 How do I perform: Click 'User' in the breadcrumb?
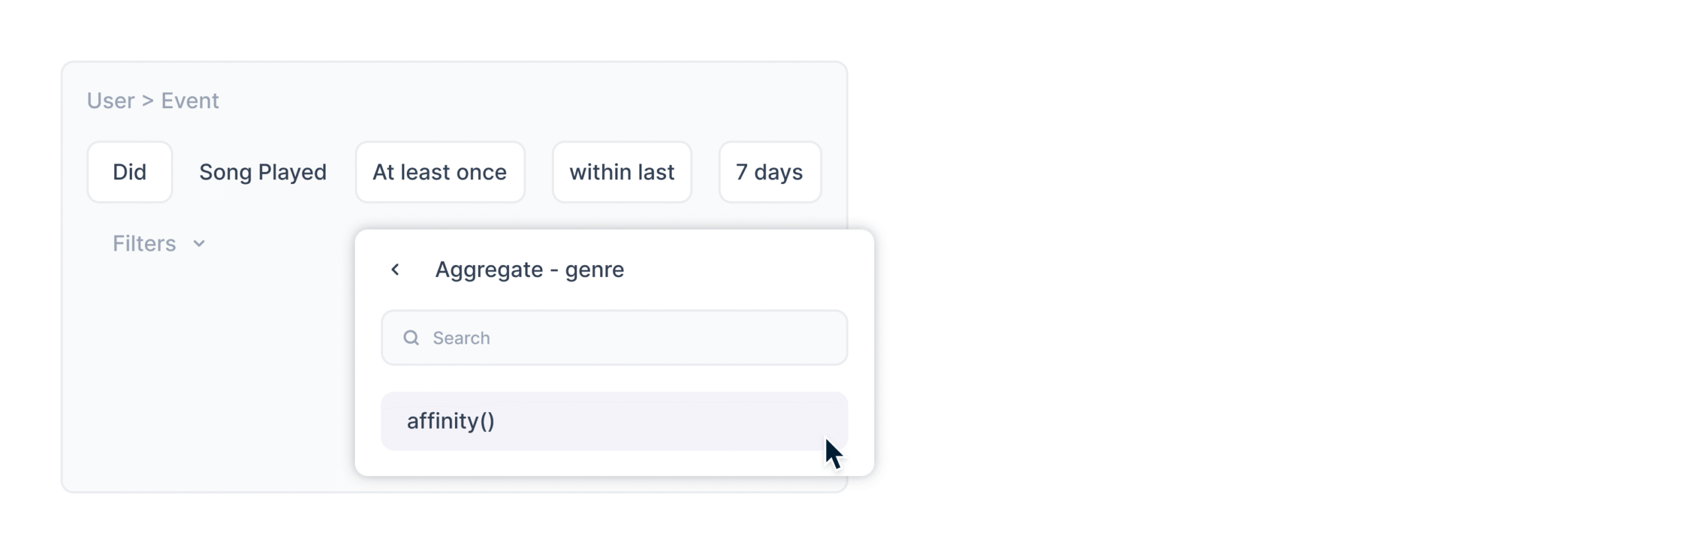pos(111,101)
